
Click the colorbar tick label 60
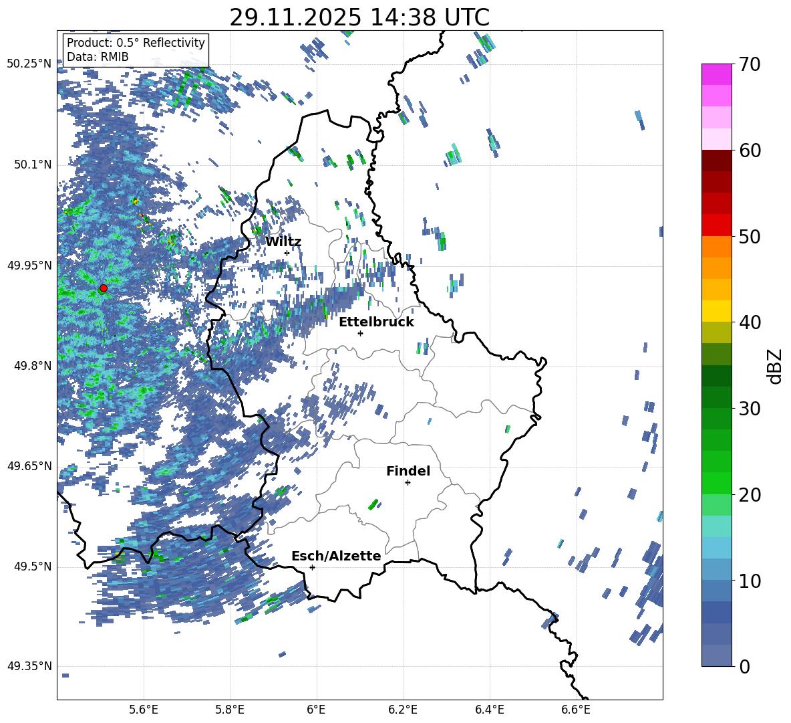point(750,150)
